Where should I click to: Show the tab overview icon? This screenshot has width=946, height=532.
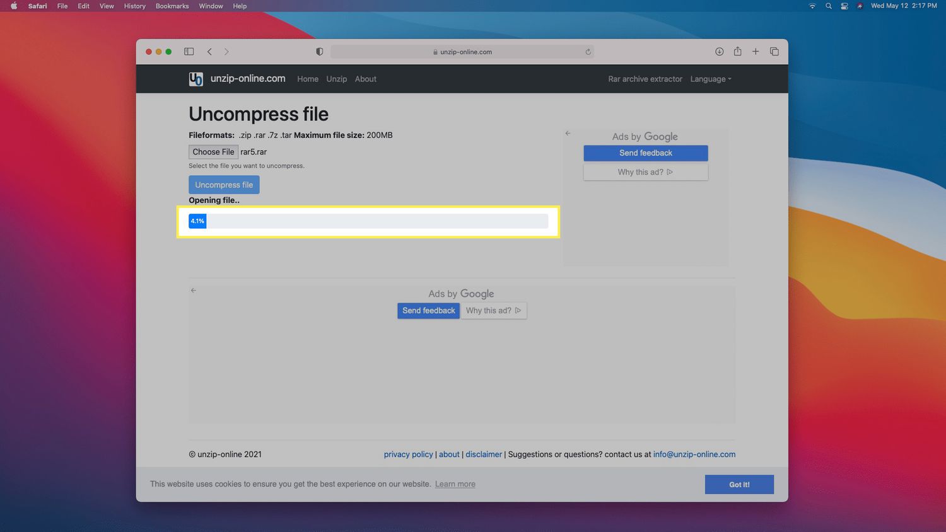[774, 52]
